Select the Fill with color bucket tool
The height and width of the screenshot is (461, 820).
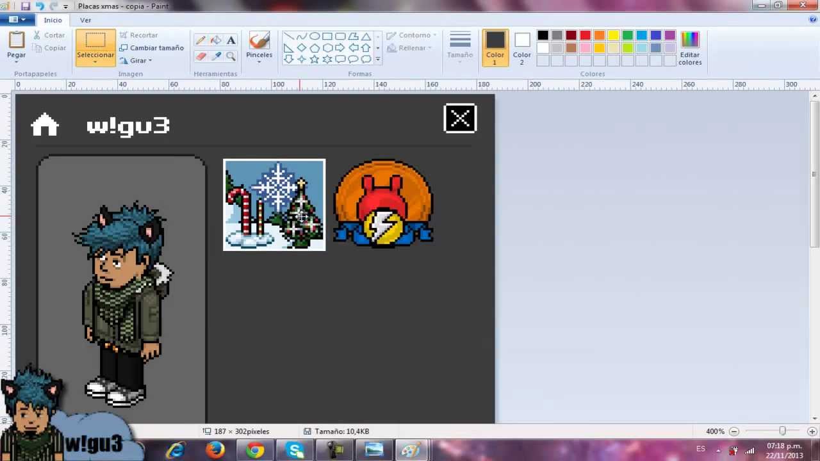point(216,40)
